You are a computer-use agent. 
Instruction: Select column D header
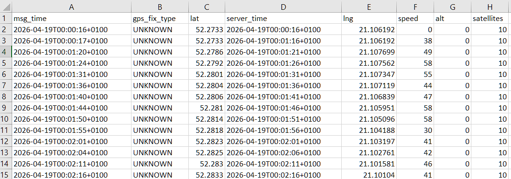[283, 7]
